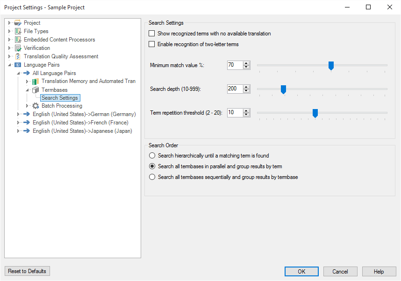This screenshot has width=401, height=281.
Task: Expand the English->German (Germany) language pair
Action: click(x=18, y=114)
